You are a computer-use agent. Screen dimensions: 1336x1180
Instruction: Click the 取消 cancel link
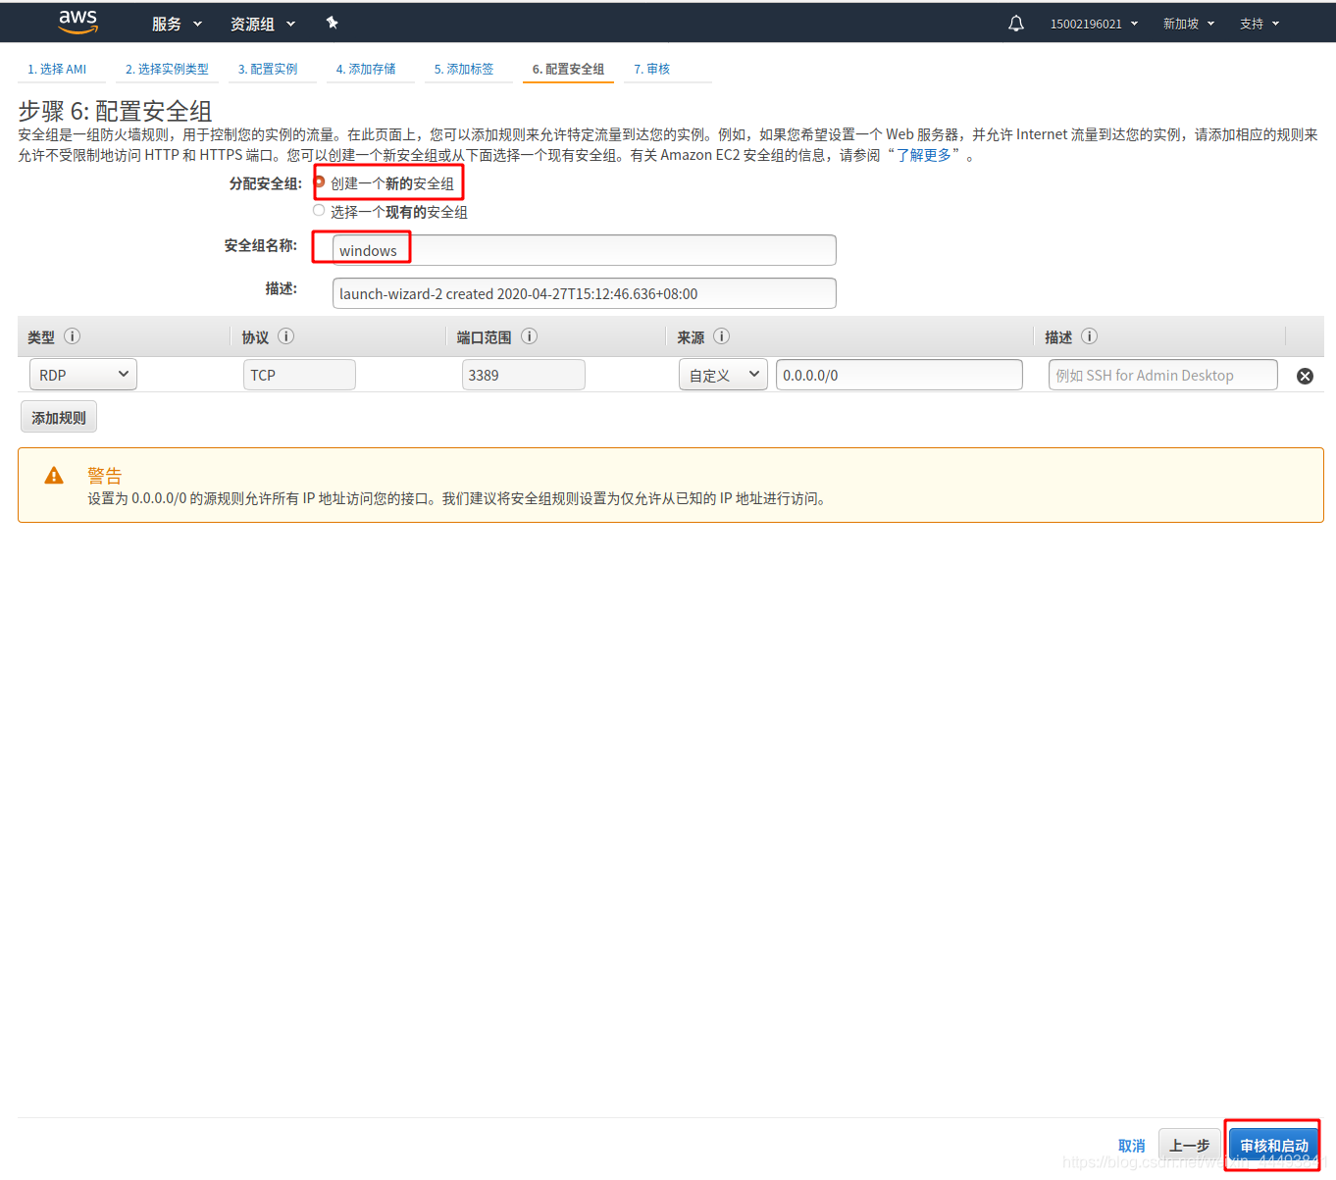pos(1132,1146)
